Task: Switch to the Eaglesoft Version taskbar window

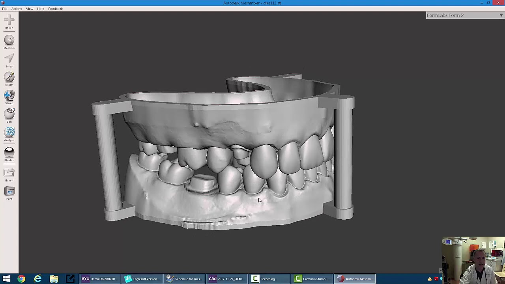Action: click(x=142, y=279)
